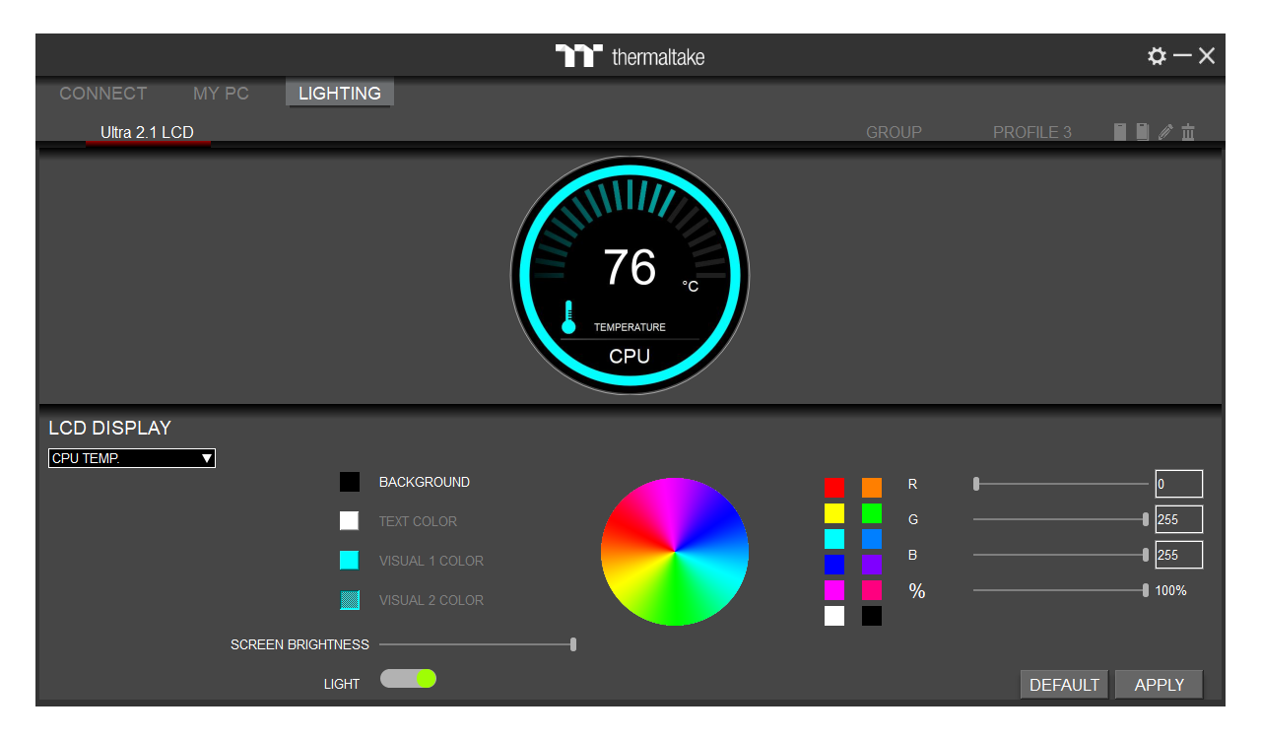Open the settings gear icon
This screenshot has width=1261, height=739.
(x=1157, y=56)
